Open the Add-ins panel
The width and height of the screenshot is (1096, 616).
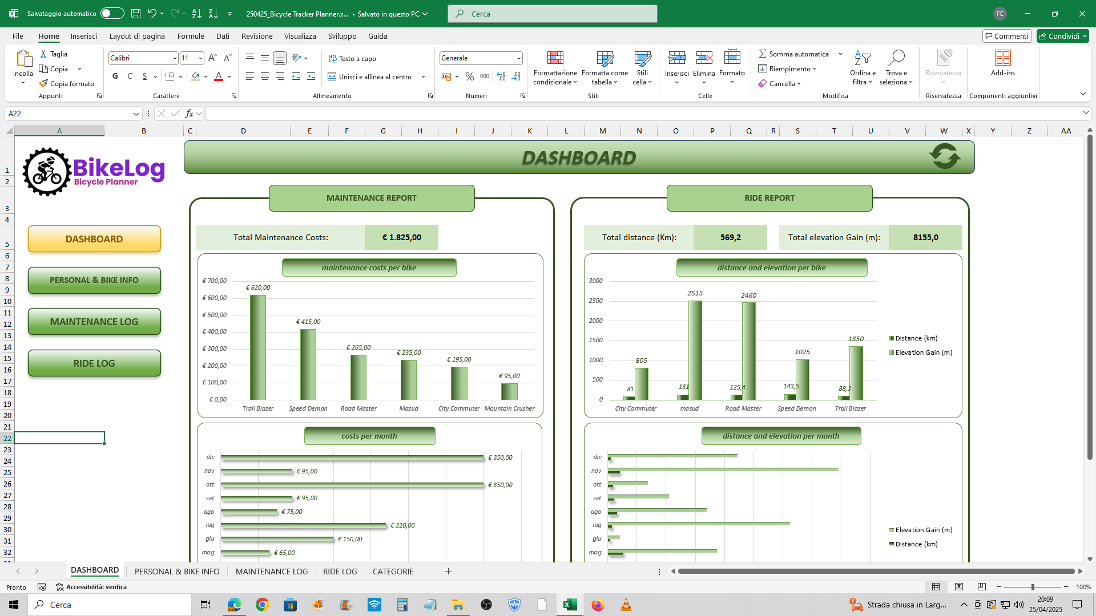click(x=1003, y=63)
